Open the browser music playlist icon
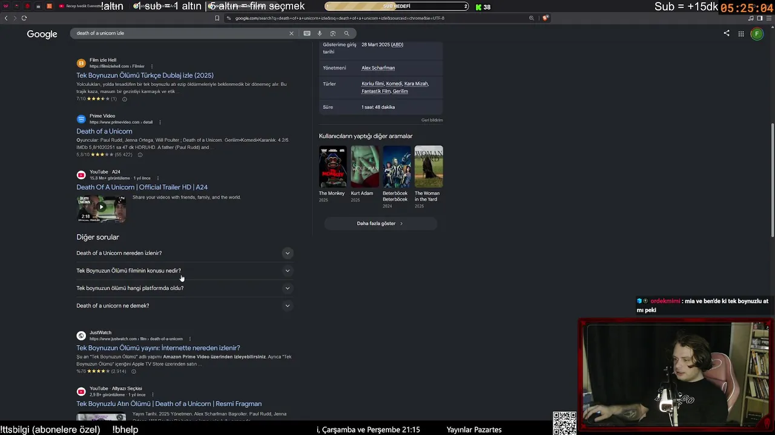The height and width of the screenshot is (435, 775). [x=751, y=18]
